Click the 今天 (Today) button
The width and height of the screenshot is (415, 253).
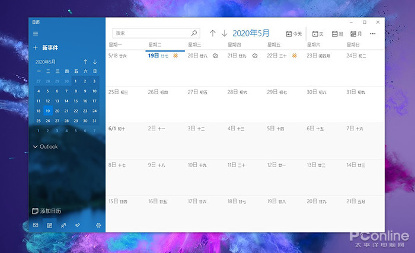click(x=294, y=34)
